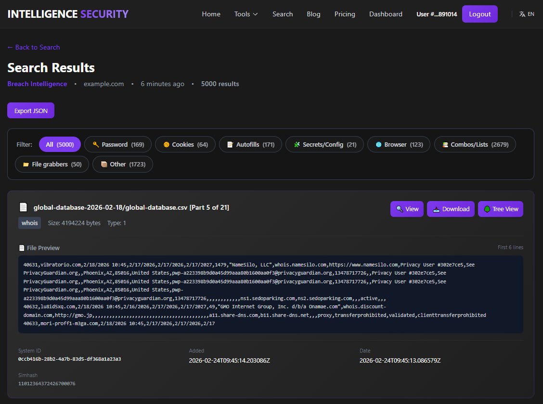The image size is (543, 404).
Task: Select the Download button
Action: click(451, 209)
